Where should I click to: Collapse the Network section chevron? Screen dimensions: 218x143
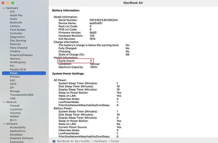click(x=4, y=102)
